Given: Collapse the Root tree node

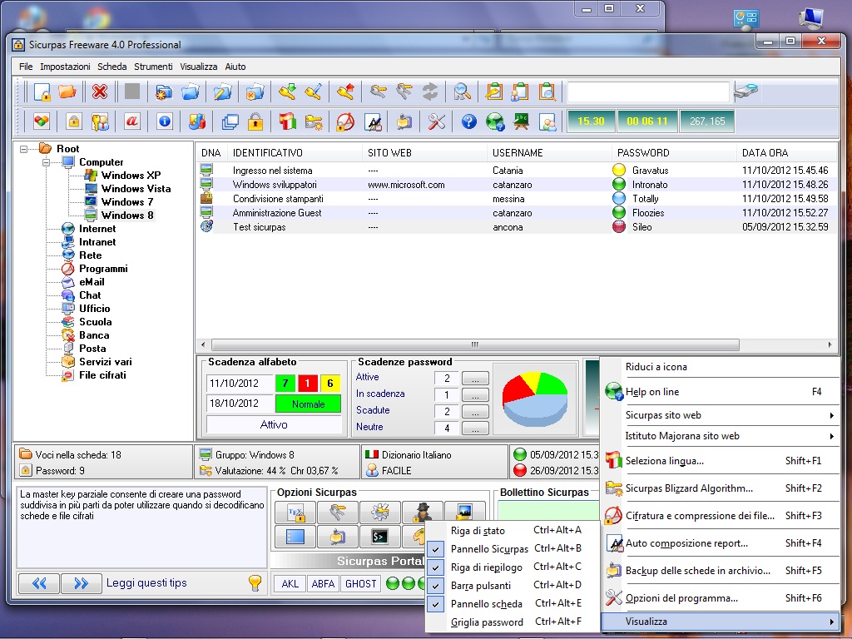Looking at the screenshot, I should (x=23, y=149).
